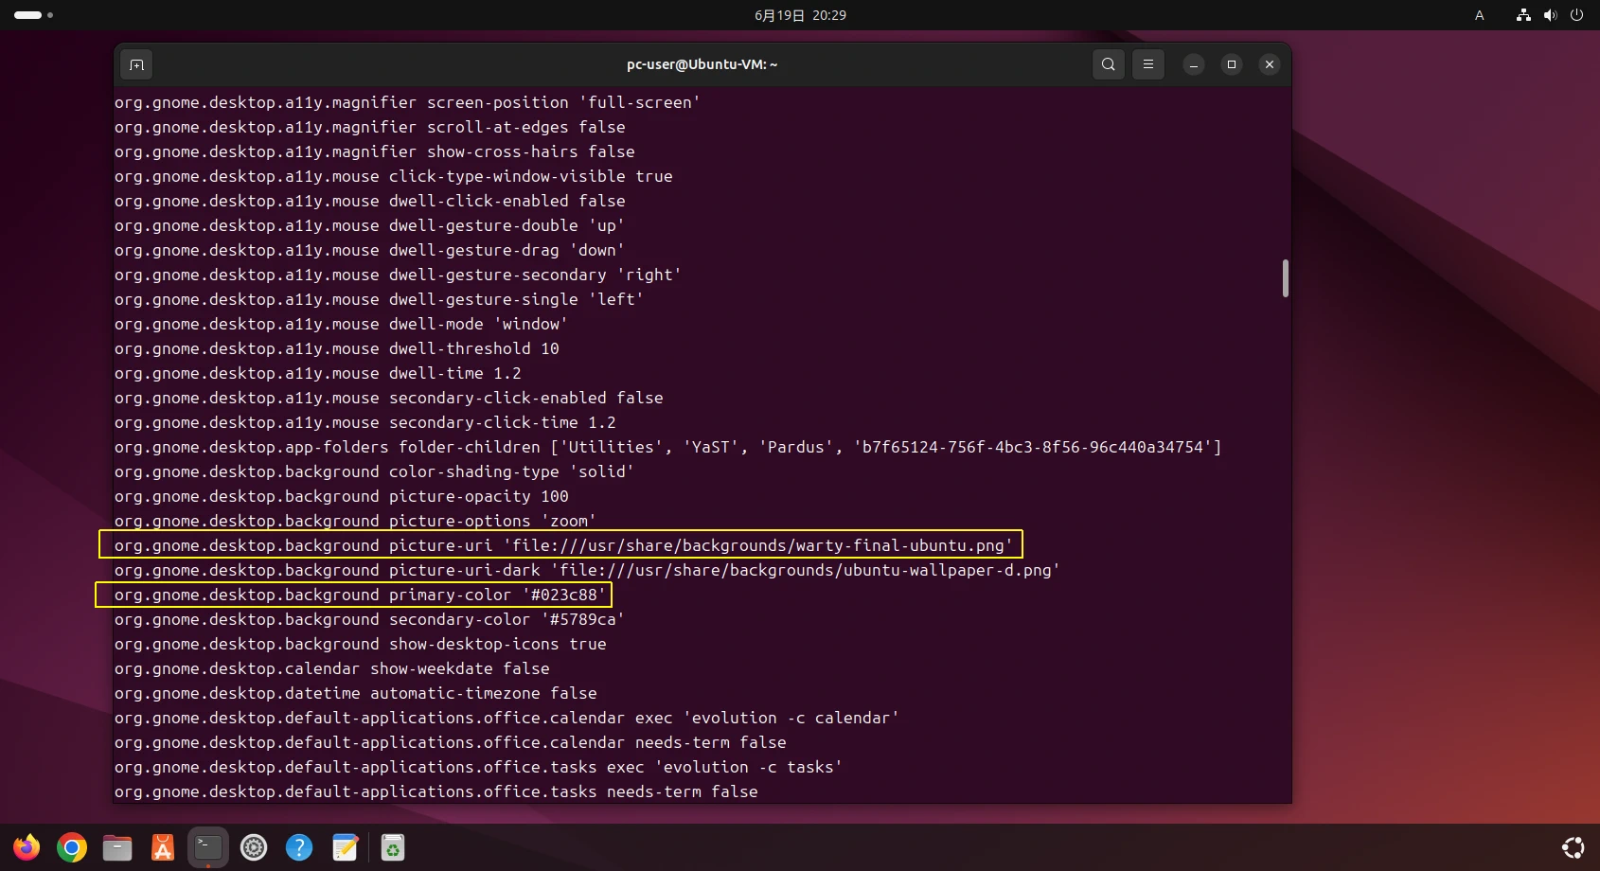Click the secondary-color '#5789ca' line
The height and width of the screenshot is (871, 1600).
(369, 619)
